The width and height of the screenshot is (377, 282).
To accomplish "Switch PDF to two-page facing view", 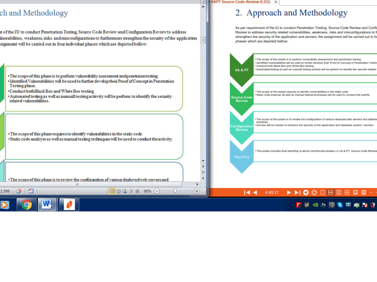I will 339,192.
